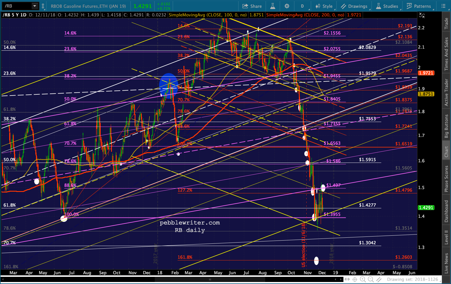Click the horizontal expand/compress time axis icon

click(347, 279)
